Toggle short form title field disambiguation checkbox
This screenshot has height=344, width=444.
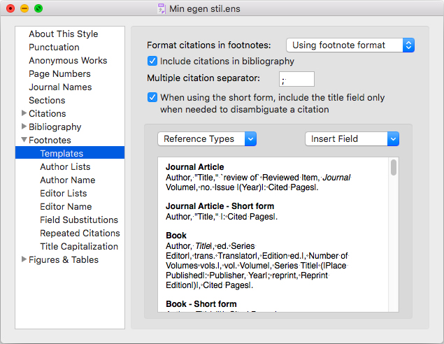pyautogui.click(x=152, y=97)
